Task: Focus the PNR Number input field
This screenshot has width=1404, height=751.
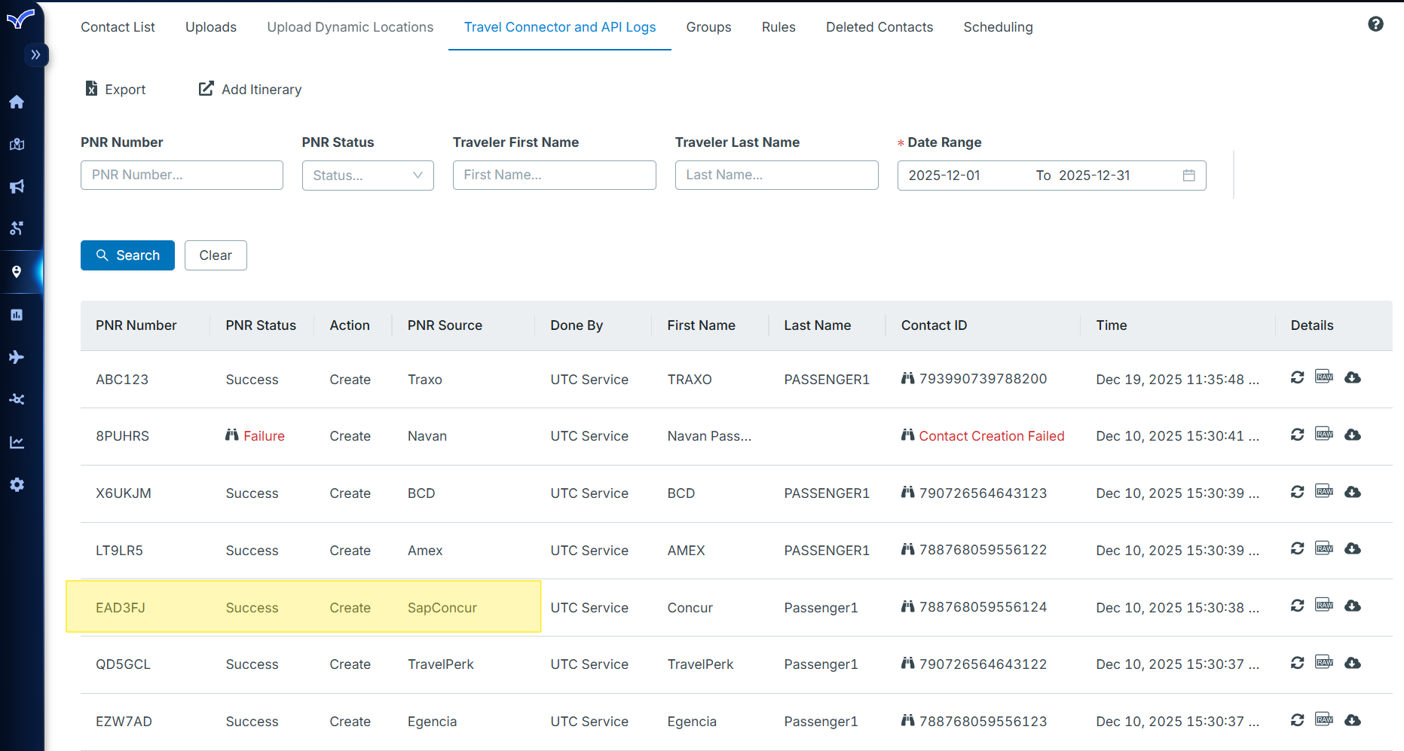Action: 182,176
